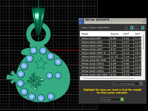Viewport: 148px width, 111px height.
Task: Select the White Gold:14KX1 row
Action: coord(111,71)
